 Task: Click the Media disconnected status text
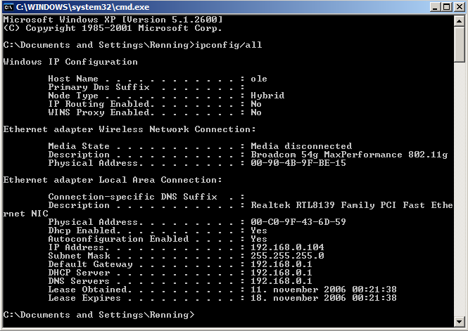301,146
